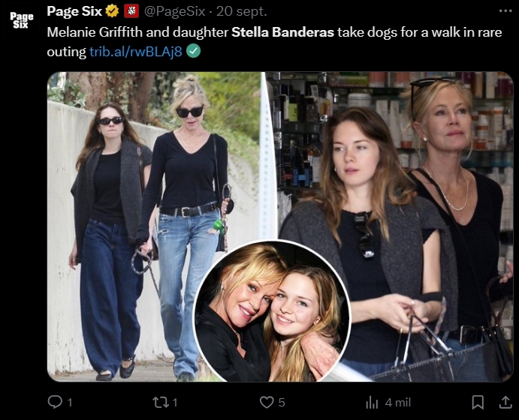Open the three-dot more options menu

pos(505,11)
